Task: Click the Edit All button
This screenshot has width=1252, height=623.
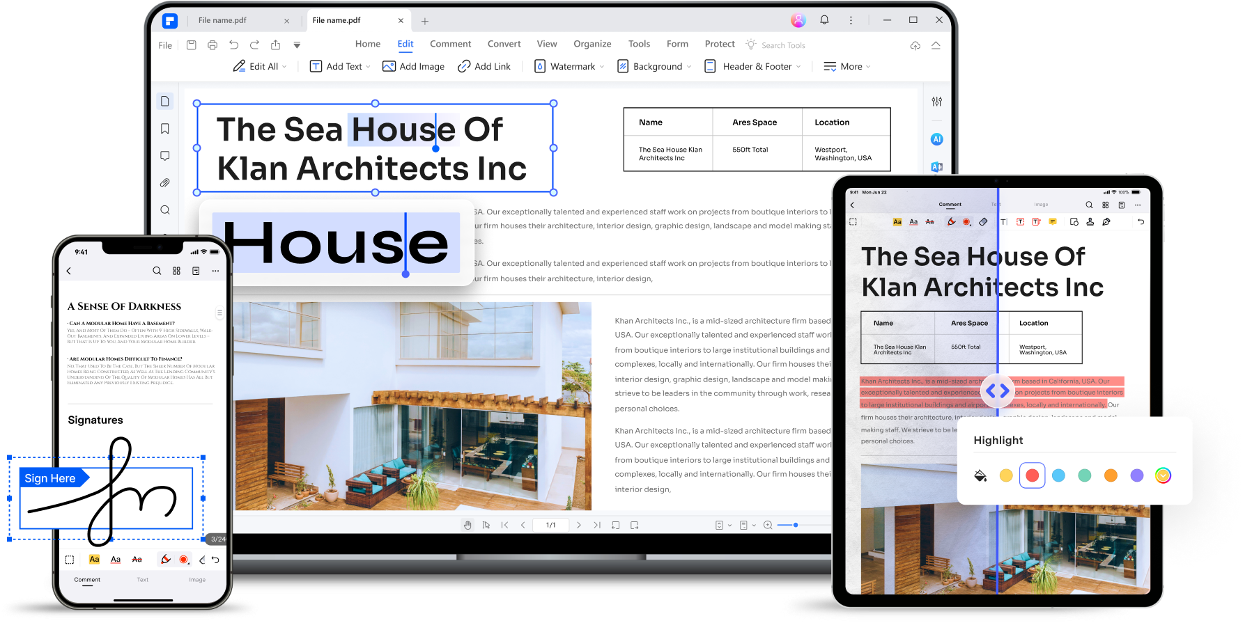Action: 259,66
